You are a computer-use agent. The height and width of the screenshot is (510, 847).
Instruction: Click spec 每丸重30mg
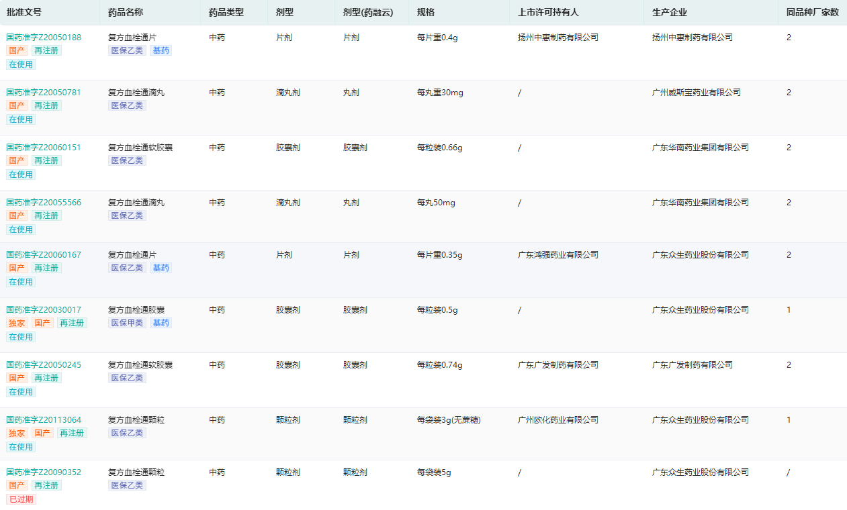point(440,93)
